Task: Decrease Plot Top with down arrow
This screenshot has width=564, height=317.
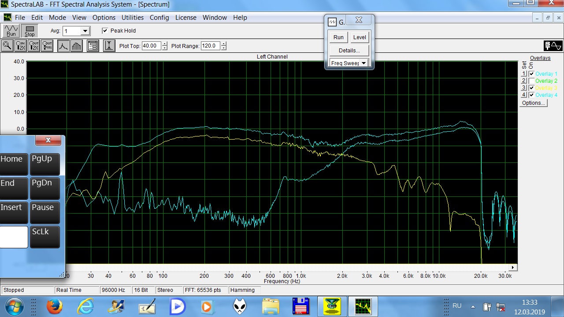Action: 165,48
